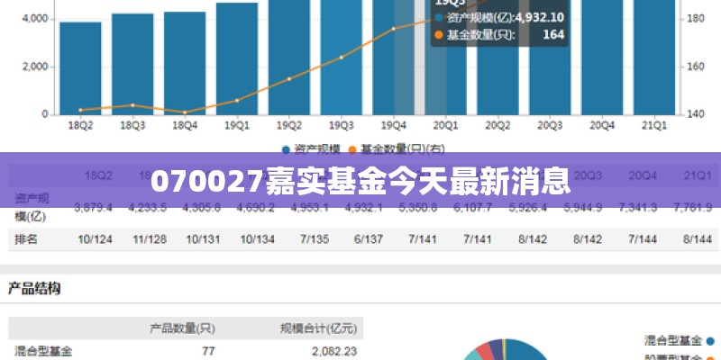The height and width of the screenshot is (360, 721).
Task: Click the orange line point above 19Q2
Action: click(289, 78)
